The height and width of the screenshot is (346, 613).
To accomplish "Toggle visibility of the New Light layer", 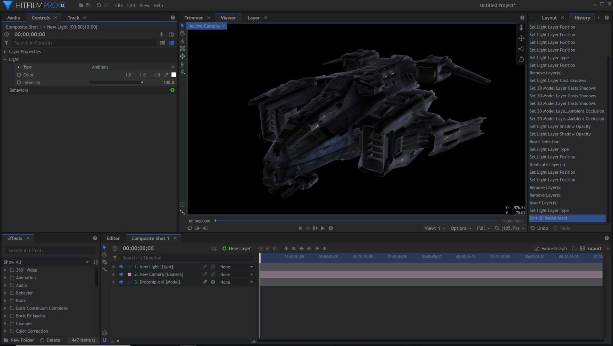I will pos(121,266).
